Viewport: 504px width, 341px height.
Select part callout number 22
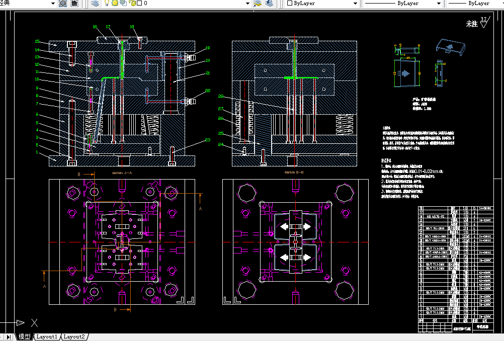click(208, 91)
